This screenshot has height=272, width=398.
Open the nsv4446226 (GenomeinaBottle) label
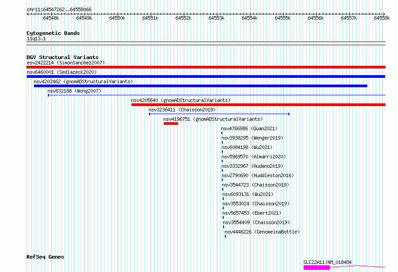pyautogui.click(x=262, y=232)
